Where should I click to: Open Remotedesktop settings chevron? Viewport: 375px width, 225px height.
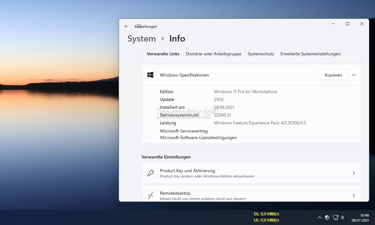[x=353, y=196]
